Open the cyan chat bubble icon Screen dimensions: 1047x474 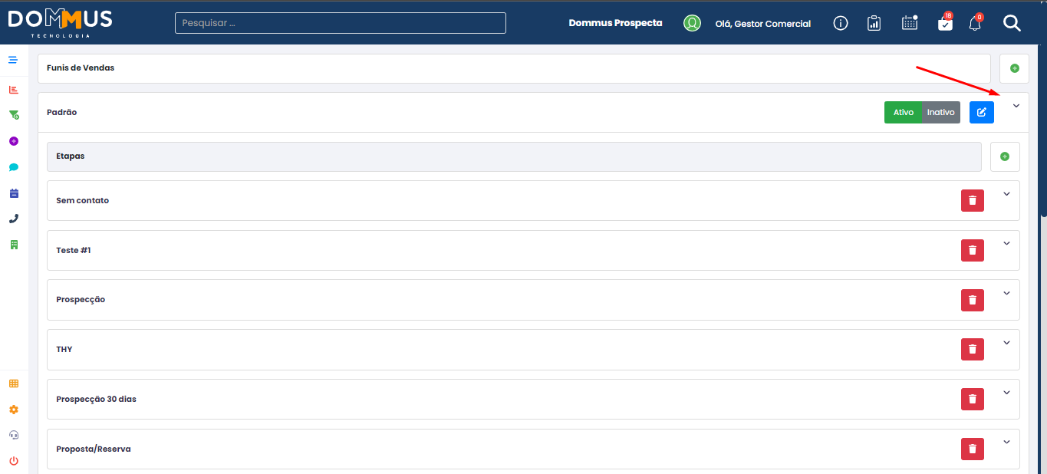point(14,167)
